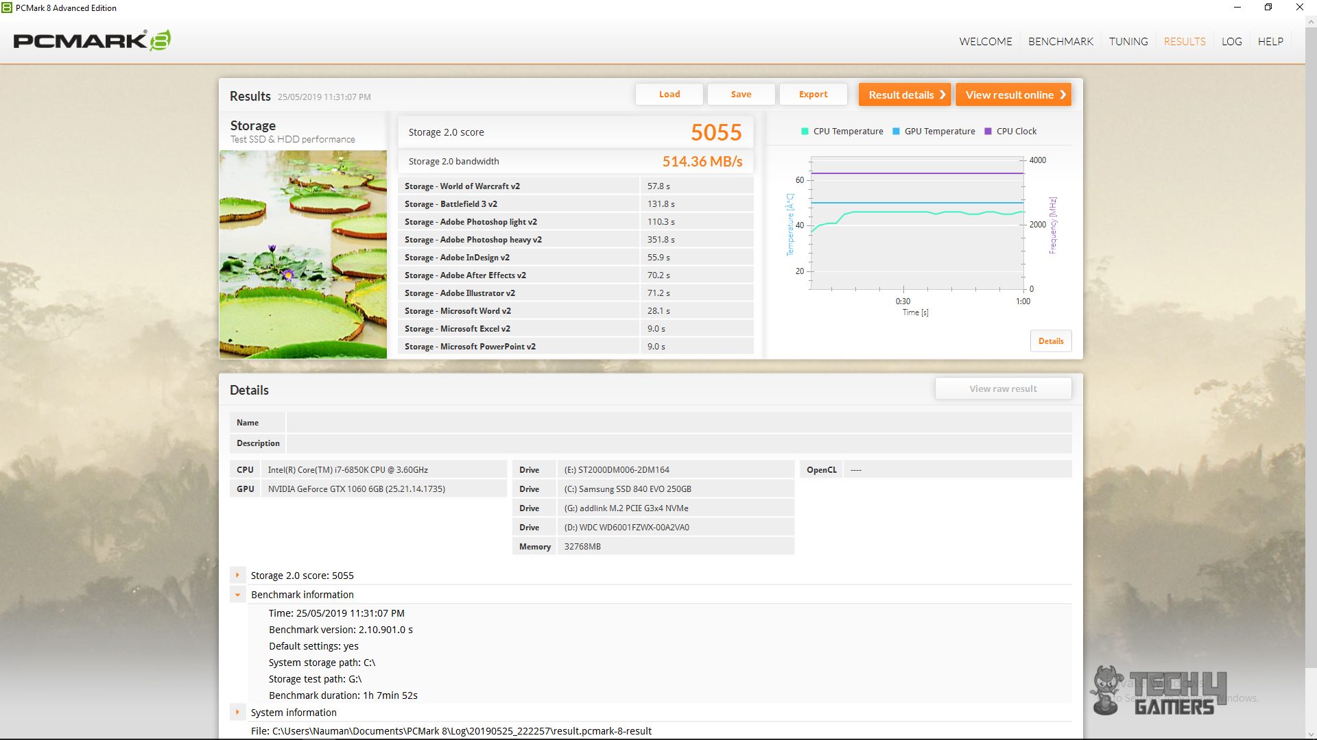
Task: Select the Microsoft Word v2 row
Action: (576, 311)
